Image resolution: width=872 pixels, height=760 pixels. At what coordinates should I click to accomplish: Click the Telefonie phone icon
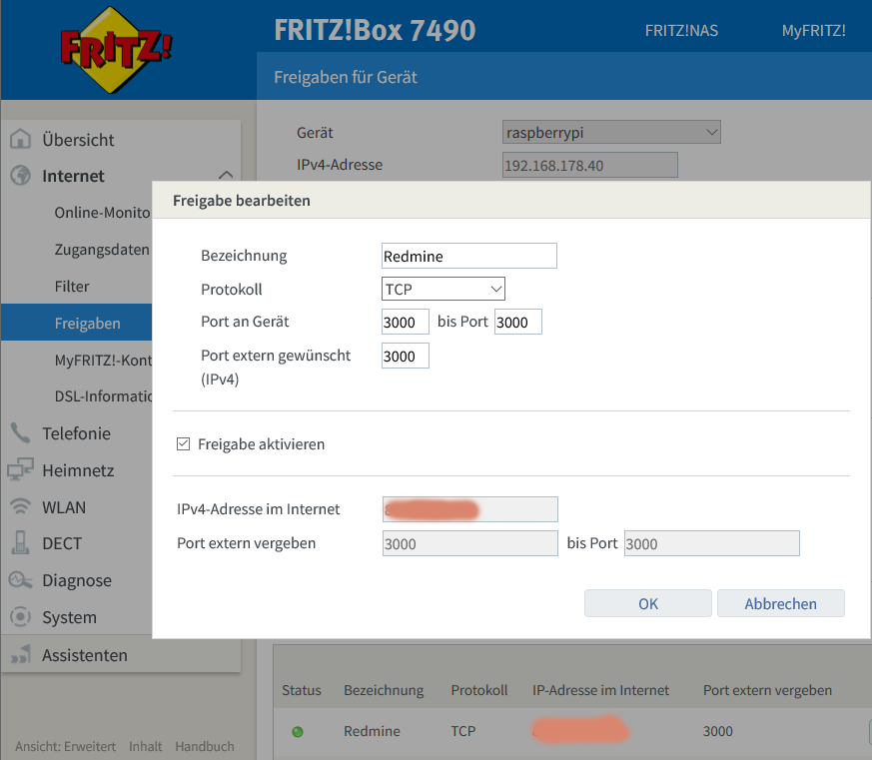(20, 433)
